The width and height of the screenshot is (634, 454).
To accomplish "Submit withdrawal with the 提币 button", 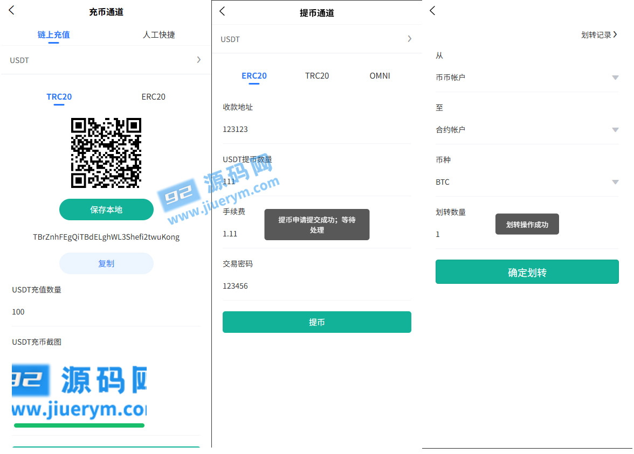I will click(316, 322).
